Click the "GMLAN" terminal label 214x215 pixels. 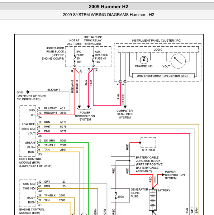30,142
